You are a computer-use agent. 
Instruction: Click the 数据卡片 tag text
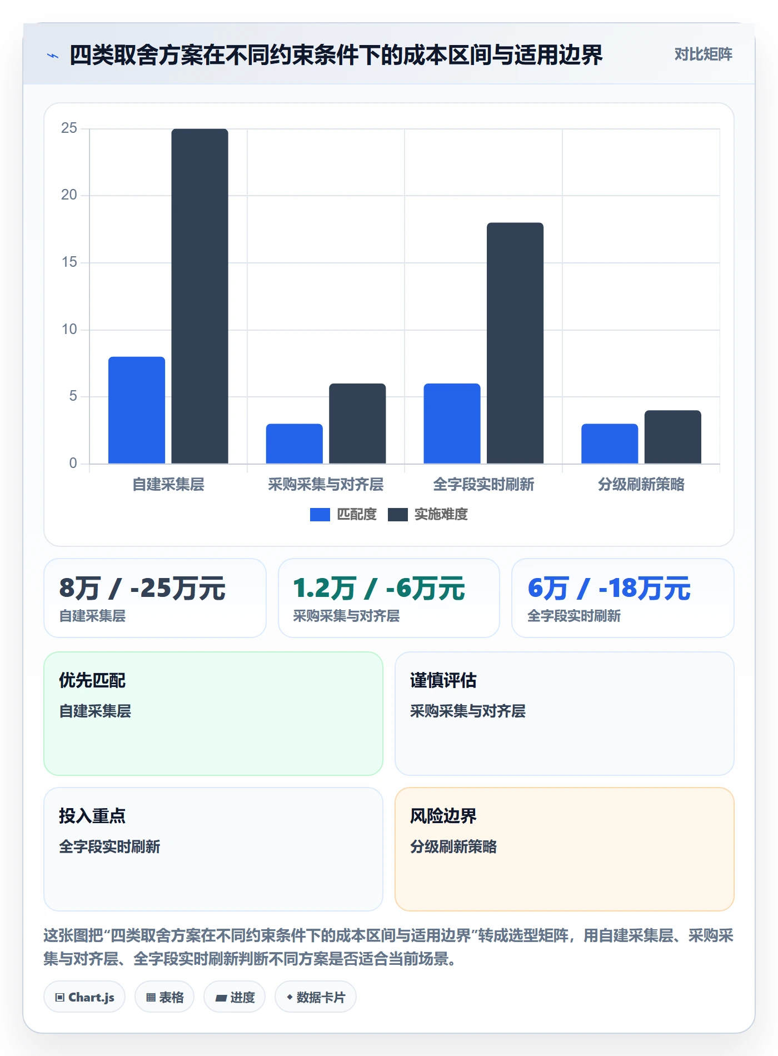(321, 998)
